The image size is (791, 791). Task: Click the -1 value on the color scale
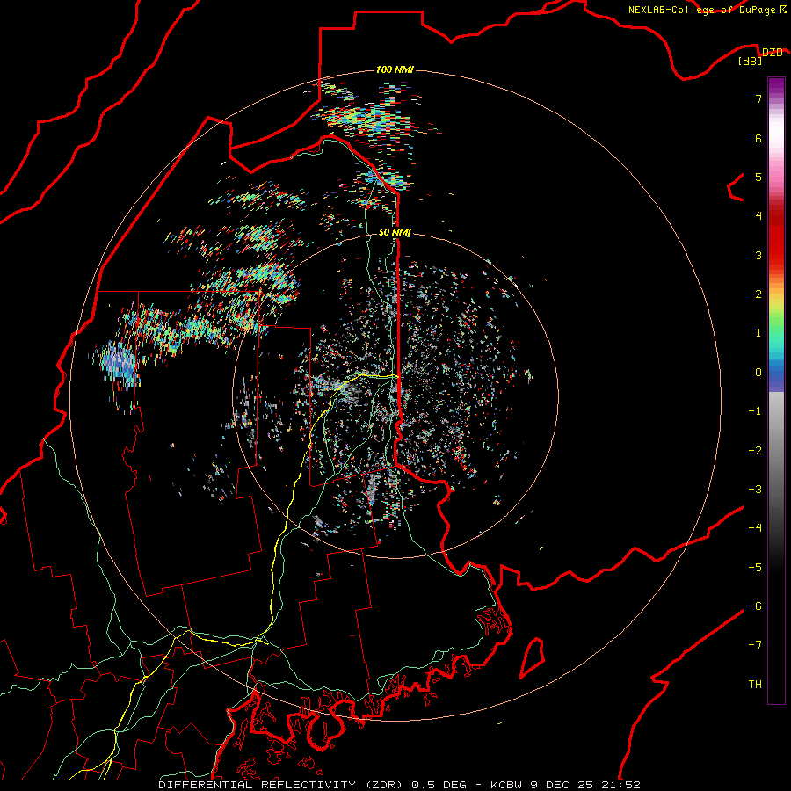[x=755, y=411]
